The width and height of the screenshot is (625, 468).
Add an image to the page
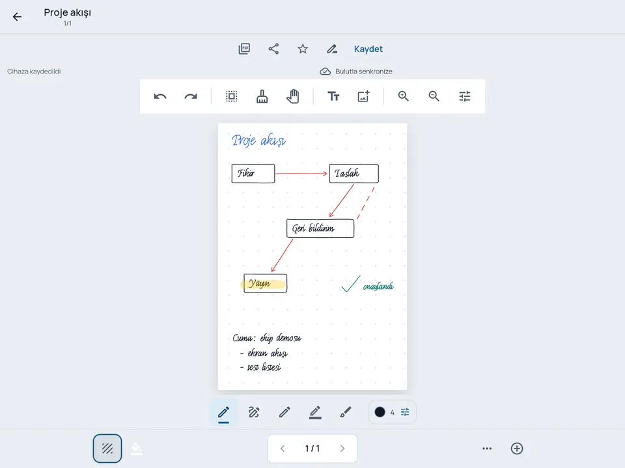[x=363, y=96]
